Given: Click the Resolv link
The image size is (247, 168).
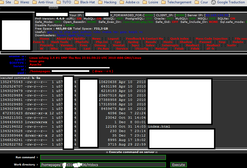Looking at the screenshot, I should pyautogui.click(x=151, y=42).
